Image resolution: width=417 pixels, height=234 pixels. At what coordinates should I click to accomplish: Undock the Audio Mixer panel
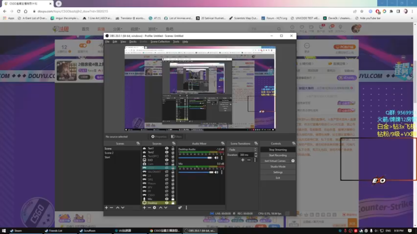[x=223, y=144]
